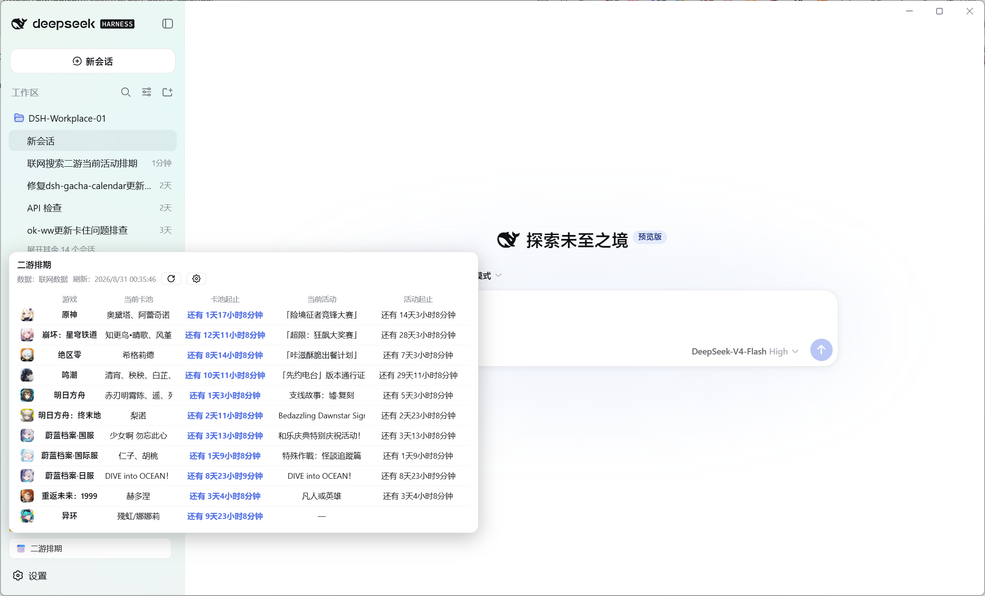The height and width of the screenshot is (596, 985).
Task: Open 设置 at the sidebar bottom
Action: tap(30, 576)
